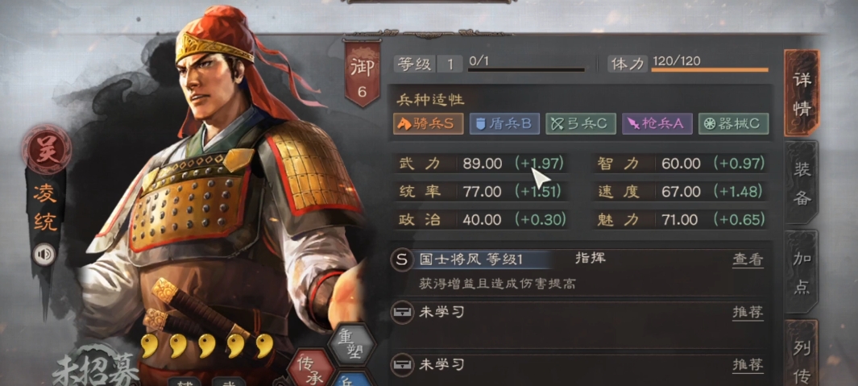
Task: Open the 加点 attribute points tab
Action: pyautogui.click(x=802, y=272)
